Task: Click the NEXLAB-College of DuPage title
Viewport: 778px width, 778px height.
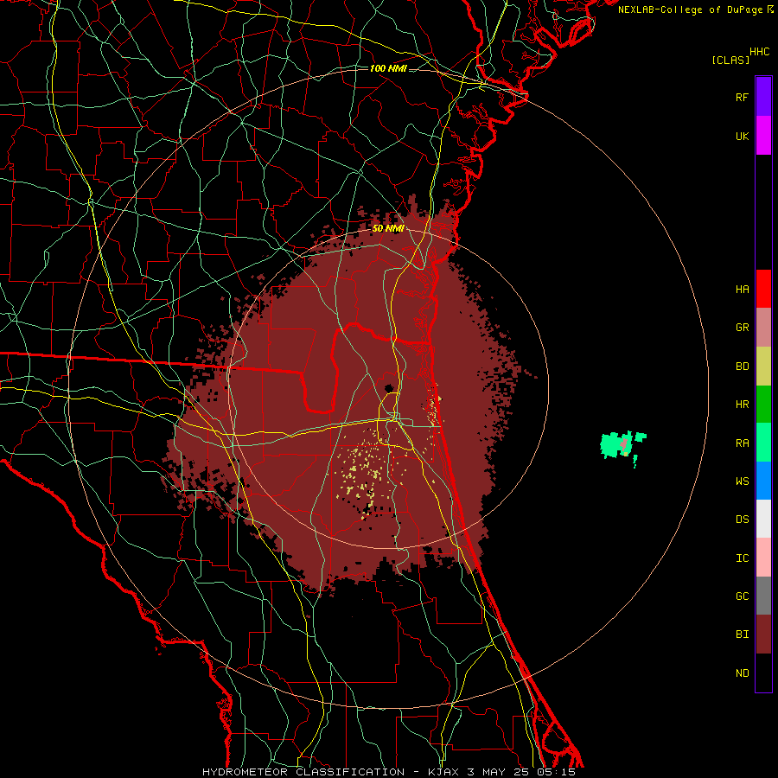Action: tap(695, 10)
